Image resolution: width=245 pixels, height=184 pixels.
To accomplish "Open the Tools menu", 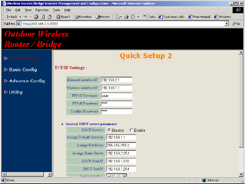I will (x=56, y=10).
